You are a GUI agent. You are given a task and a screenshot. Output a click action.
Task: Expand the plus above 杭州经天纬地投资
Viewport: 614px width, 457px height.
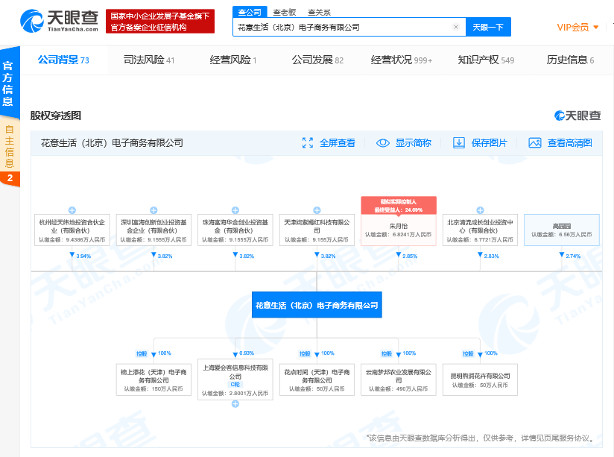click(72, 210)
